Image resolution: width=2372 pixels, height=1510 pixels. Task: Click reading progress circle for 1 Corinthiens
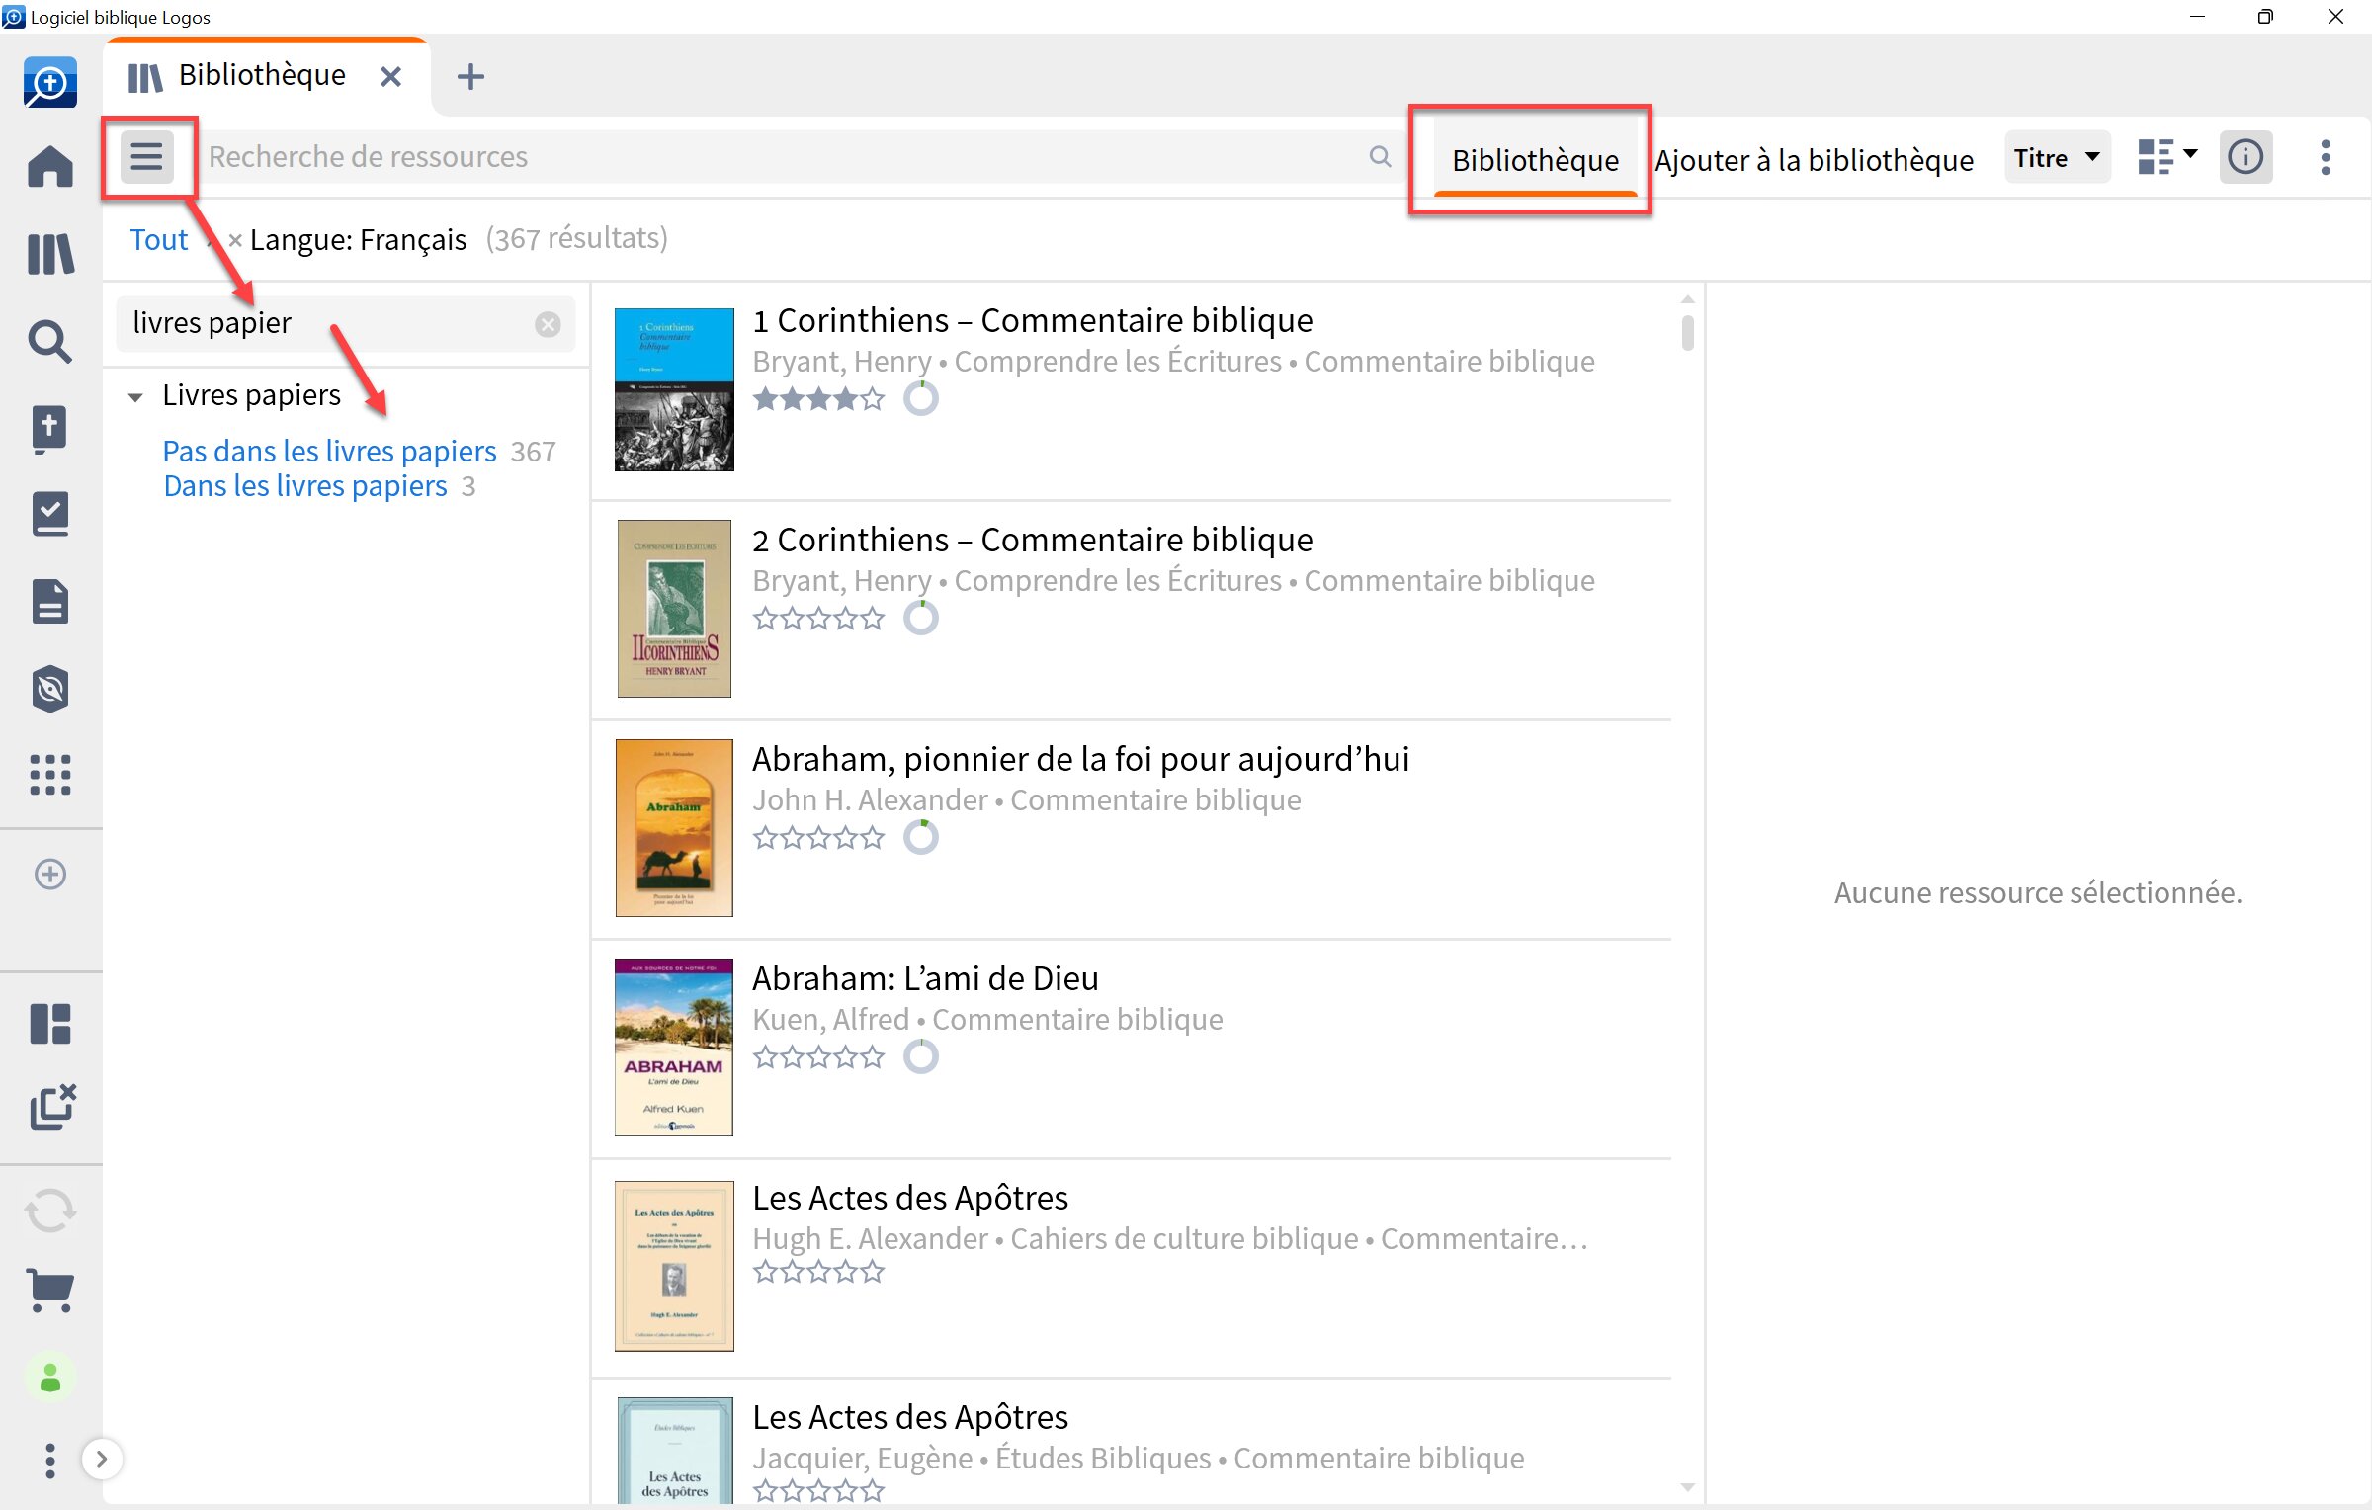[921, 399]
